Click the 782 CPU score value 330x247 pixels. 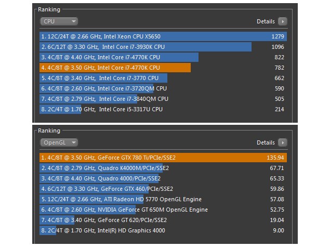coord(279,68)
